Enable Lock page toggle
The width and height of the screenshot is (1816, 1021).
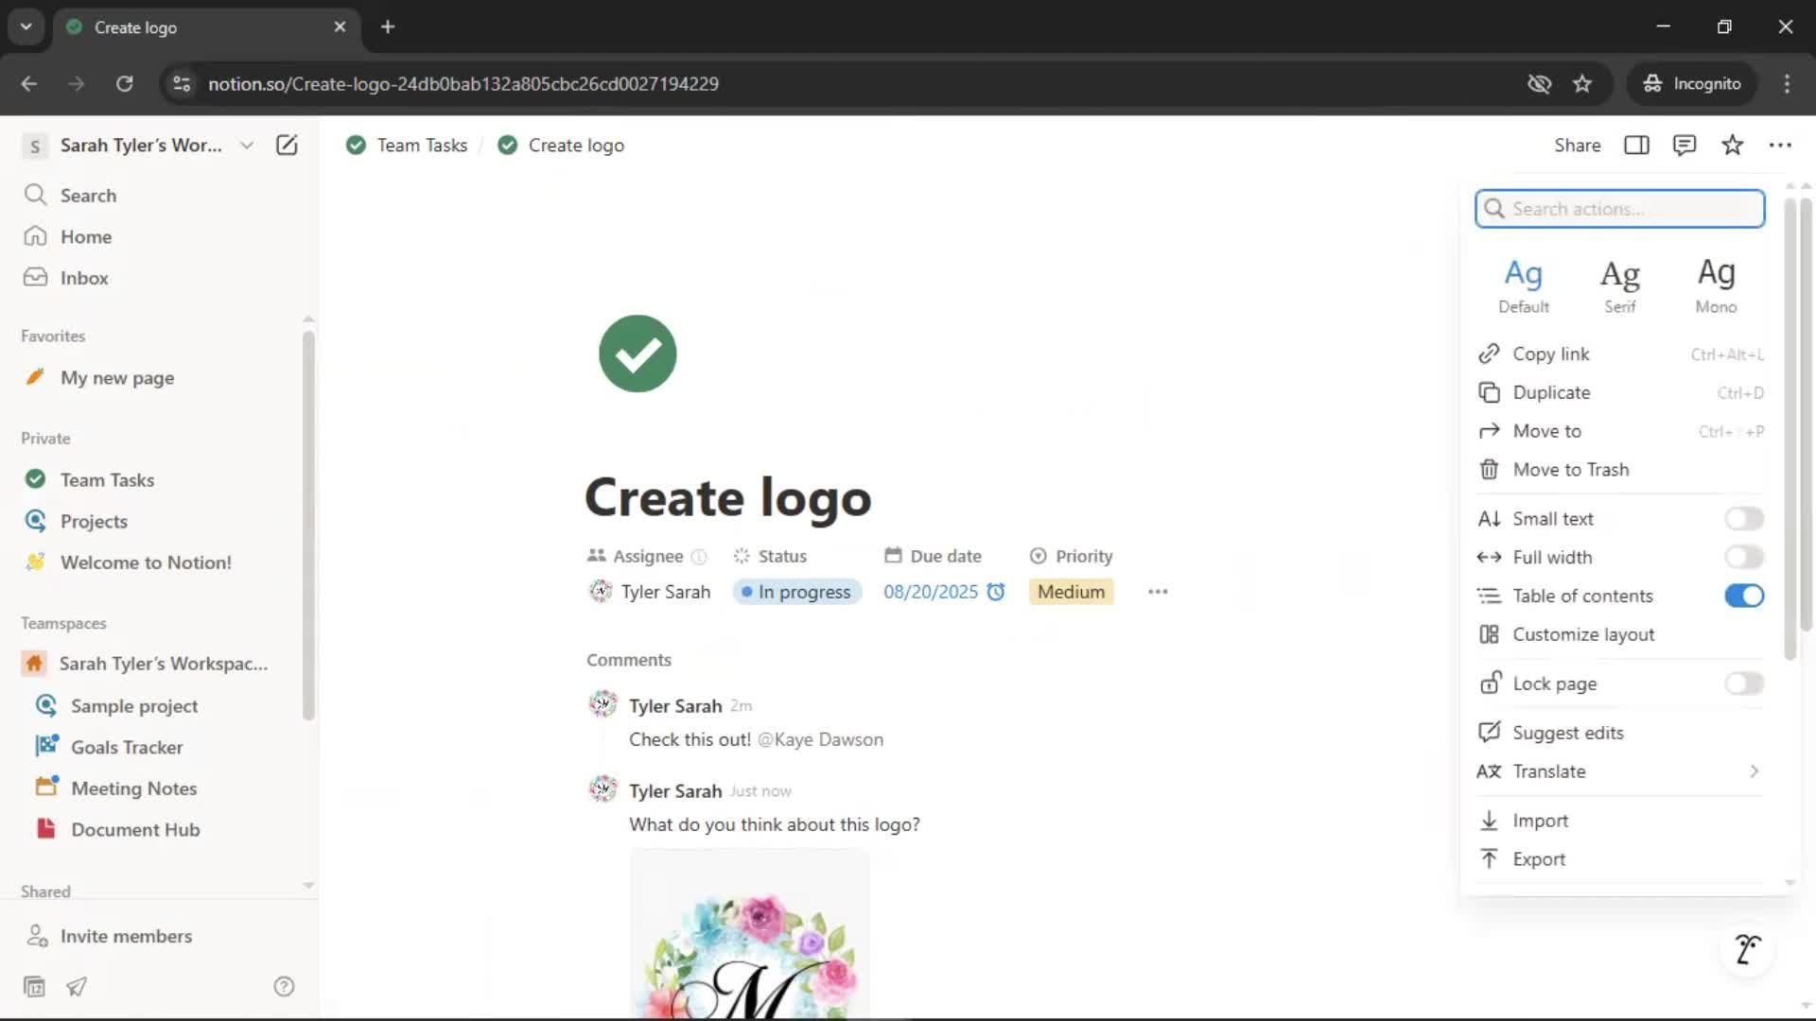tap(1744, 684)
